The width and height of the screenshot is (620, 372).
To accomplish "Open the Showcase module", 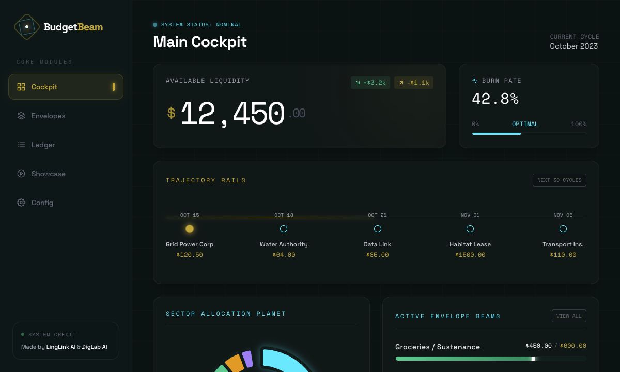I will pyautogui.click(x=66, y=174).
